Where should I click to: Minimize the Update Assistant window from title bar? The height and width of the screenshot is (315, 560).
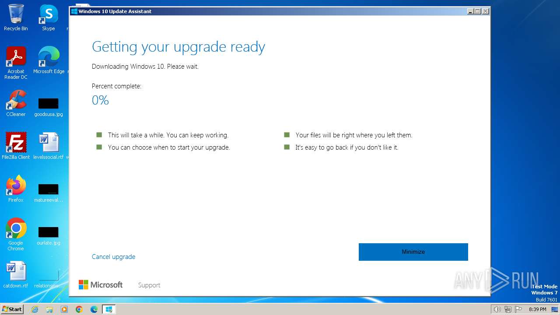pos(470,11)
